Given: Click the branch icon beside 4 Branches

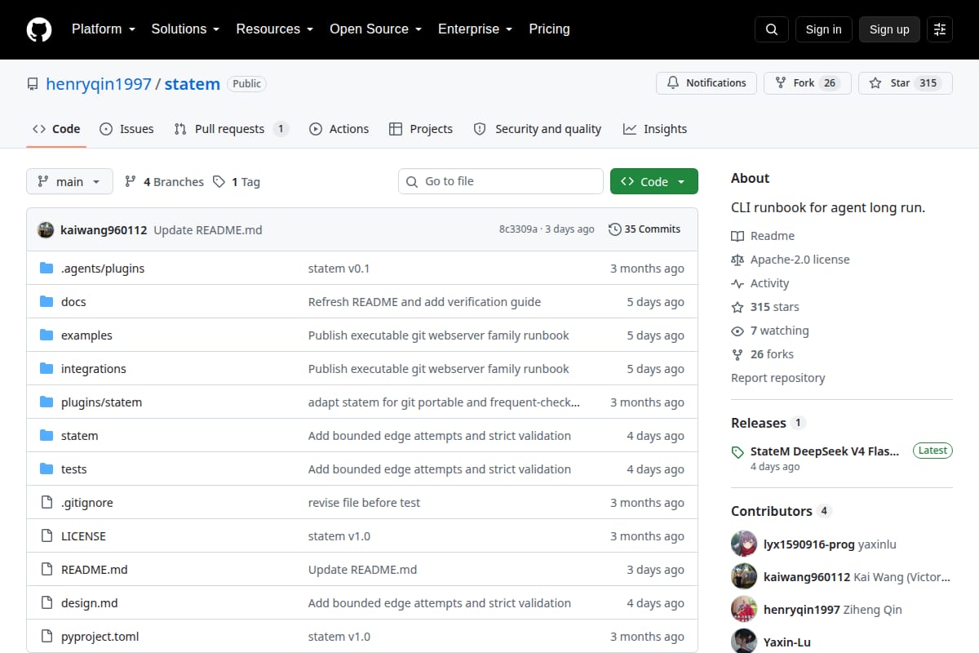Looking at the screenshot, I should tap(131, 182).
